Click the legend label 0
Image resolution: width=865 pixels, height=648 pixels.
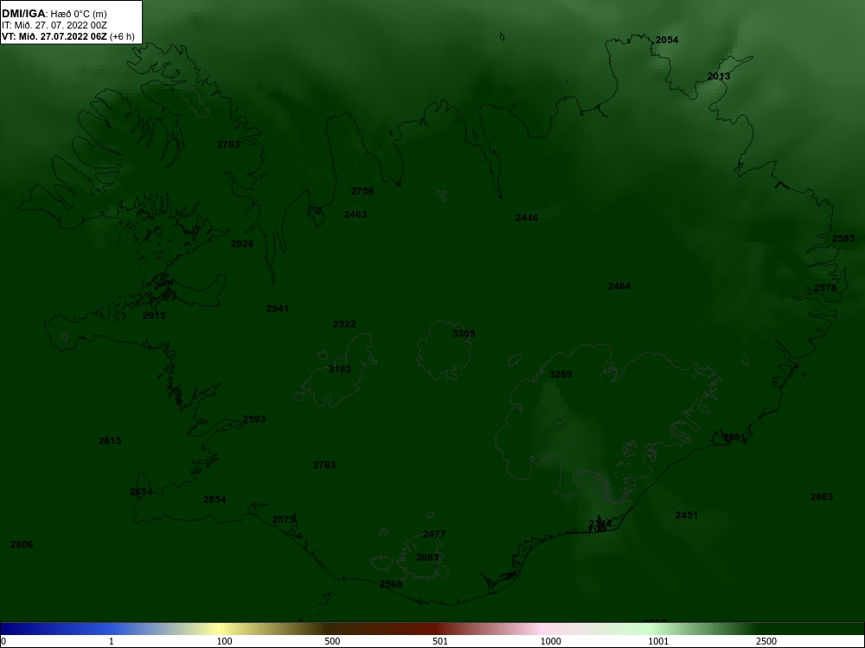point(3,641)
